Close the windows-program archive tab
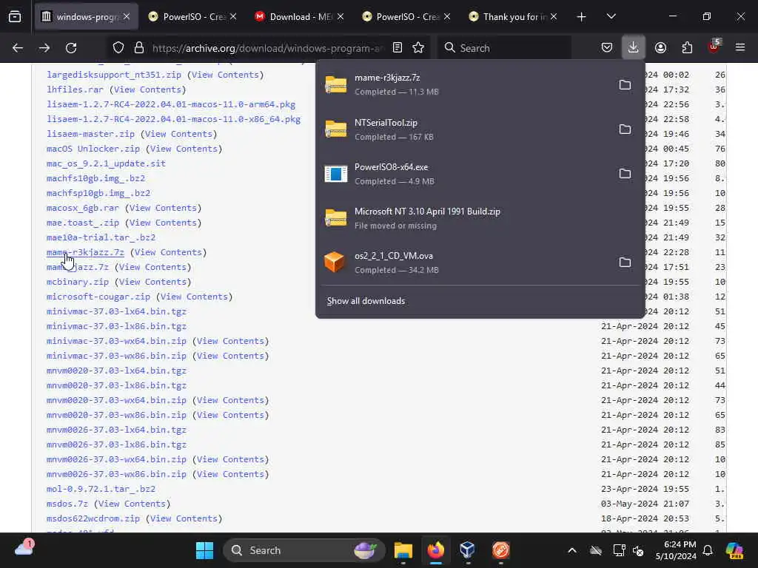The height and width of the screenshot is (568, 758). [x=127, y=17]
